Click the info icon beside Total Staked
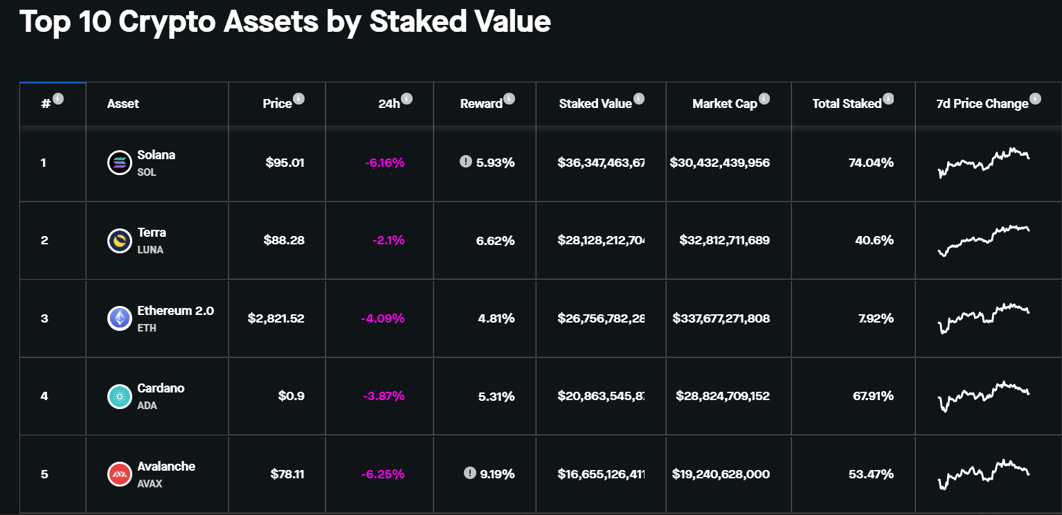Viewport: 1062px width, 515px height. 888,99
